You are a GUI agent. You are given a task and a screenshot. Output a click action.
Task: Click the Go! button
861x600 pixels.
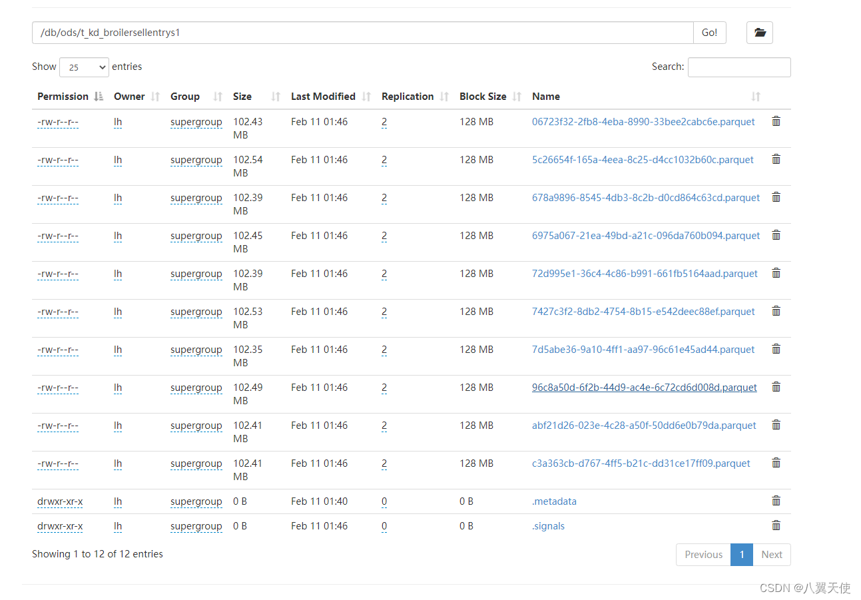(710, 33)
